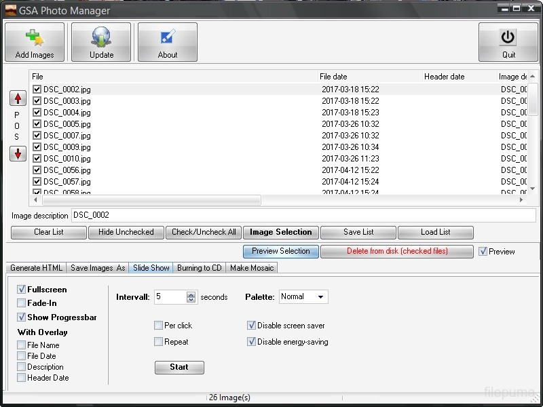Click Delete from disk (checked files)
Viewport: 543px width, 407px height.
point(397,251)
